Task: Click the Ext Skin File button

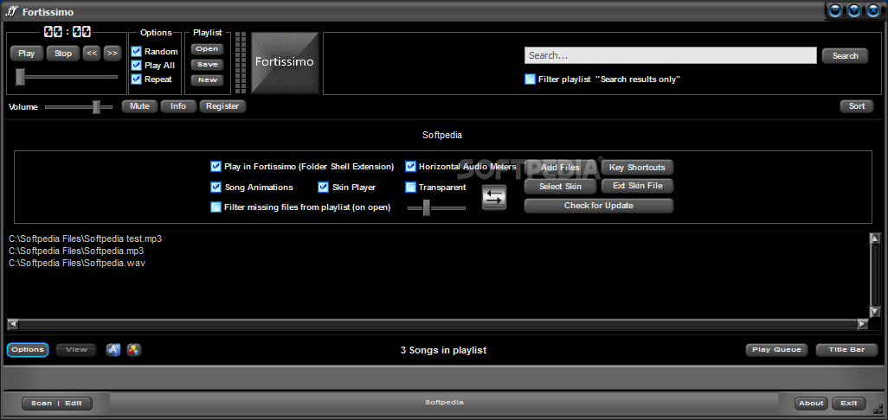Action: [x=637, y=186]
